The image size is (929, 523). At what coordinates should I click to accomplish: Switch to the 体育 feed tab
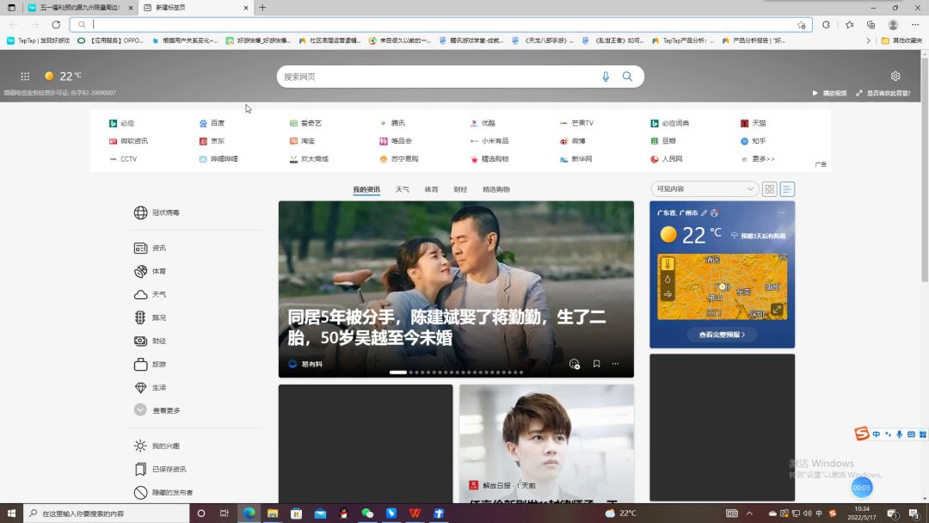click(x=431, y=189)
